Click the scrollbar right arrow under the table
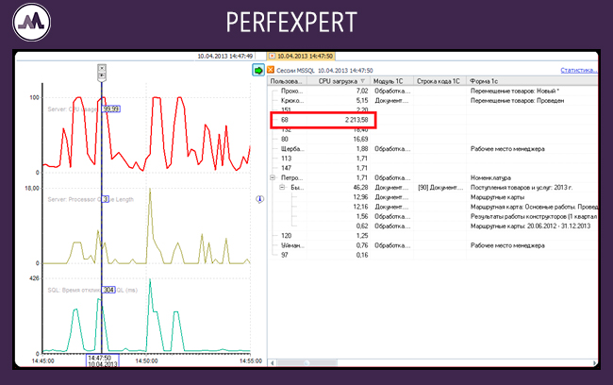This screenshot has height=385, width=613. (594, 363)
